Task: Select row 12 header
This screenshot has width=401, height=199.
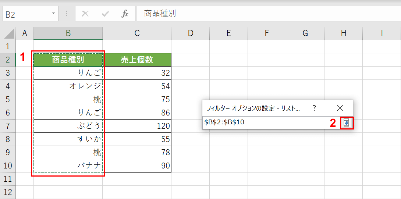Action: [8, 192]
